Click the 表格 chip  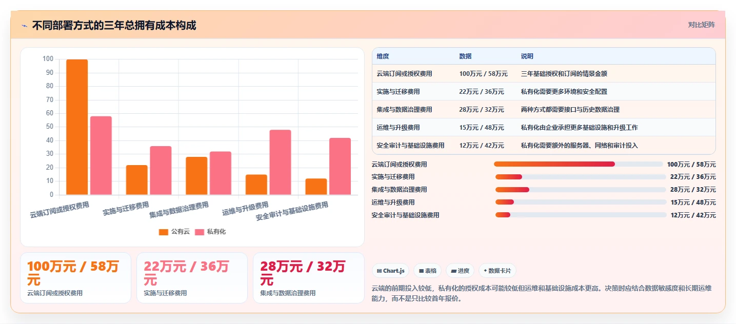pyautogui.click(x=428, y=271)
